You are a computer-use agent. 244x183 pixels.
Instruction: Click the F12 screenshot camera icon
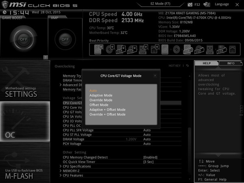(x=190, y=4)
